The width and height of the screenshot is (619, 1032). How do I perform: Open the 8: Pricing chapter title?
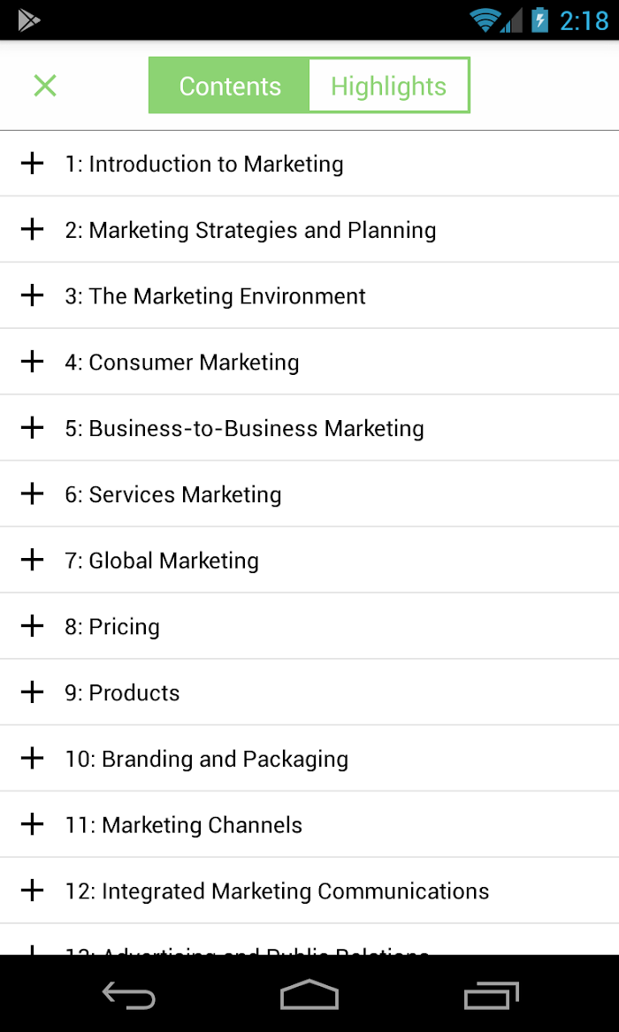[111, 627]
